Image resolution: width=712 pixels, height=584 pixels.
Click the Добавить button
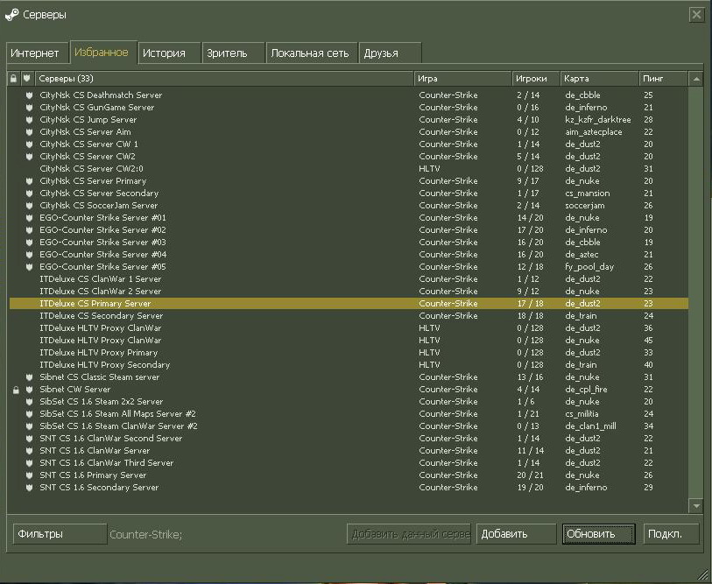[x=516, y=534]
